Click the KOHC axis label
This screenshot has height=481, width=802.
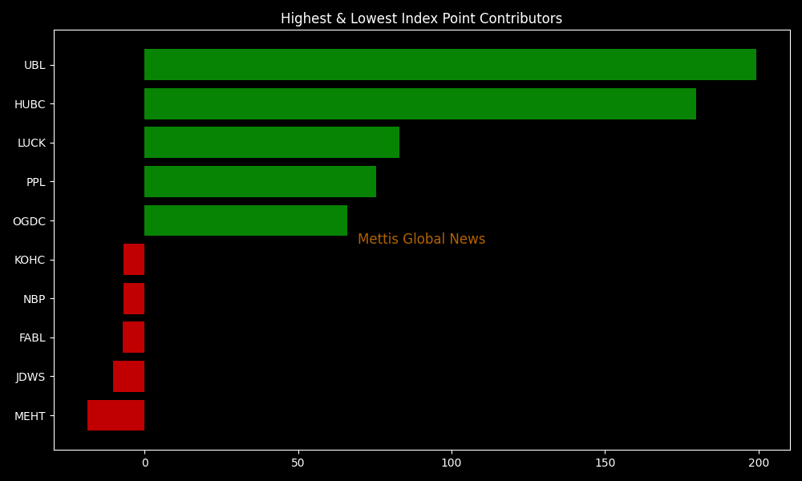pos(30,261)
